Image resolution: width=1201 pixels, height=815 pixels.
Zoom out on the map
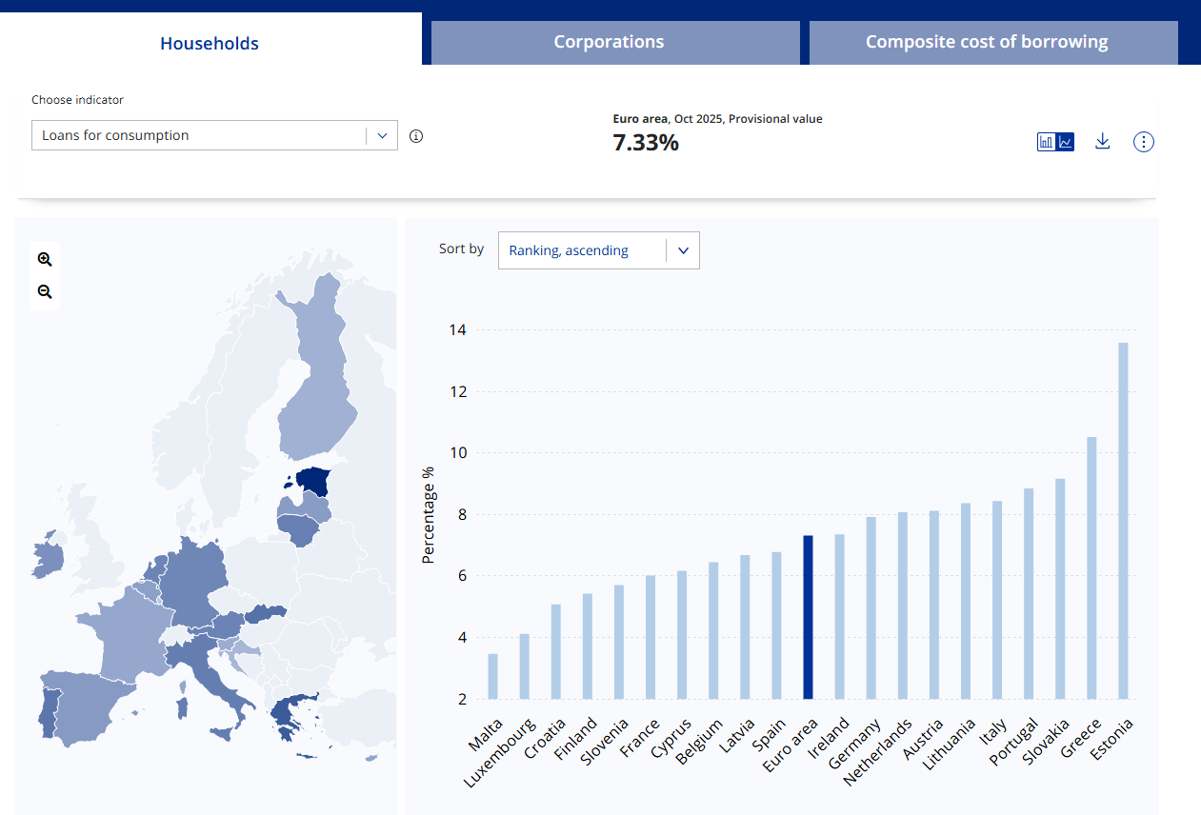point(45,292)
